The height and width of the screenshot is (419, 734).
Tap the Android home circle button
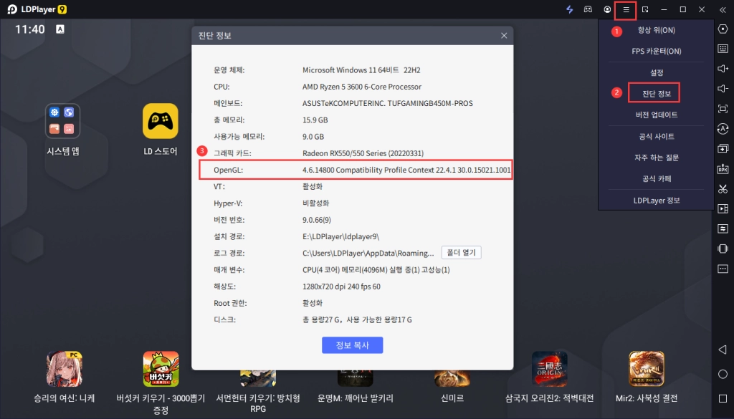coord(723,374)
